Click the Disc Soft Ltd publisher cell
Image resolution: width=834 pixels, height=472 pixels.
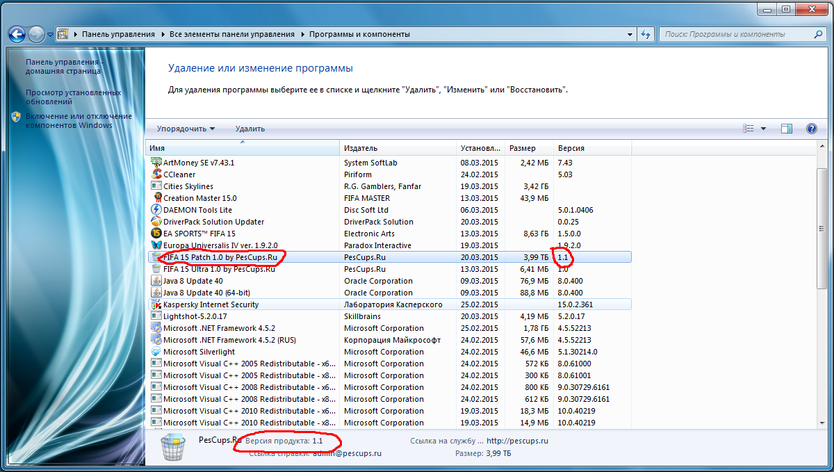click(x=366, y=210)
